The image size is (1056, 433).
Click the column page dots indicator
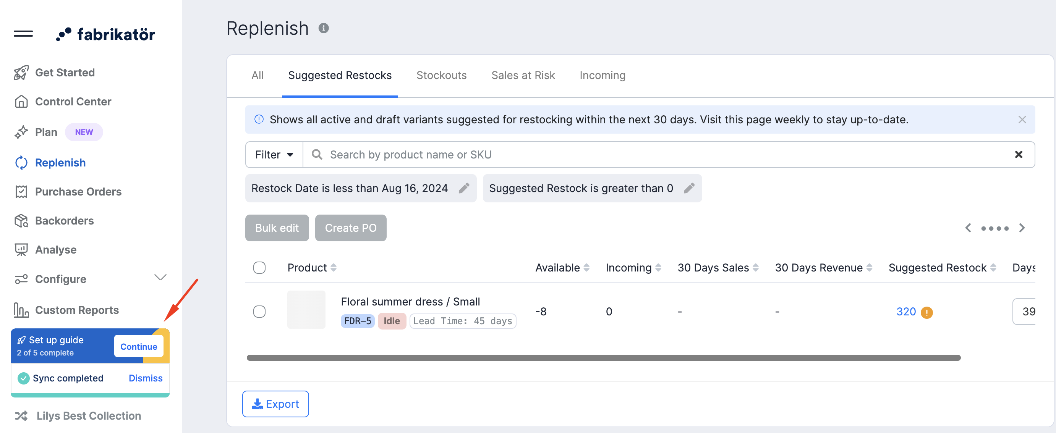994,228
